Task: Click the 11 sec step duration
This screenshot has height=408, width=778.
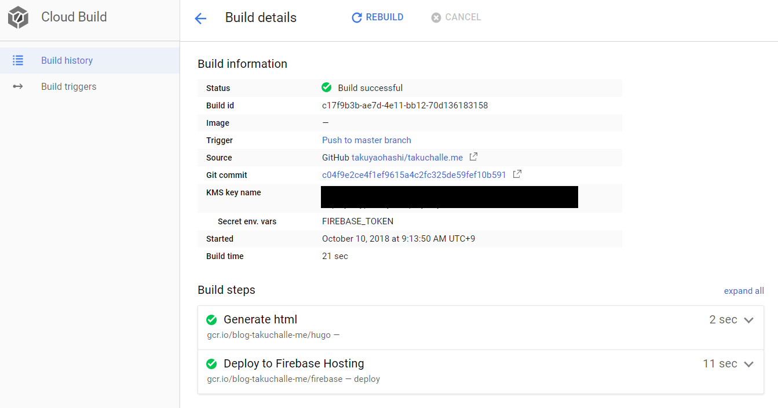Action: [720, 364]
